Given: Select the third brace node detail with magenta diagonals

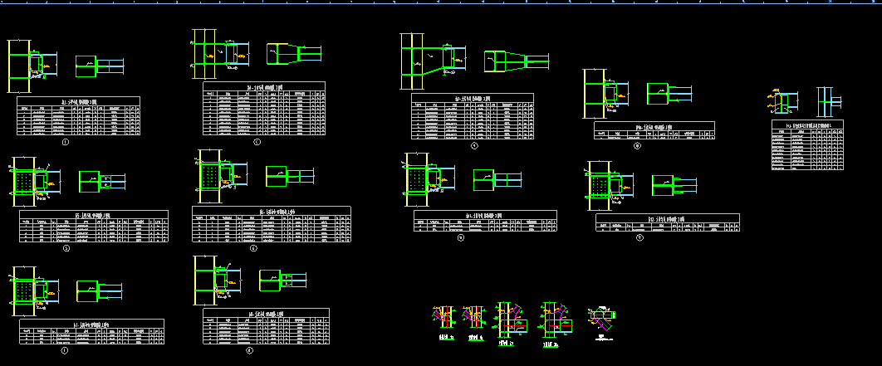Looking at the screenshot, I should pos(507,319).
